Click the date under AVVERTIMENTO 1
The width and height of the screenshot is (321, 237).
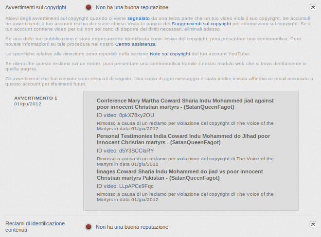(x=28, y=104)
